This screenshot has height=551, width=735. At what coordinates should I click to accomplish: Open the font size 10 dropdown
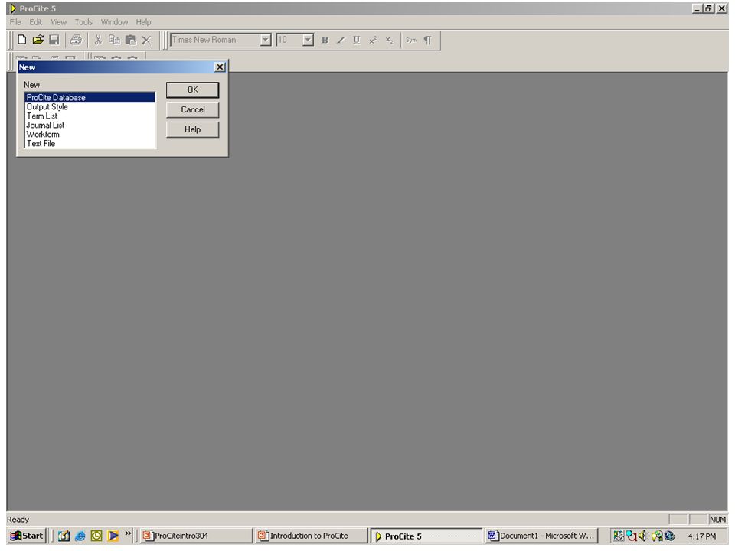click(308, 40)
